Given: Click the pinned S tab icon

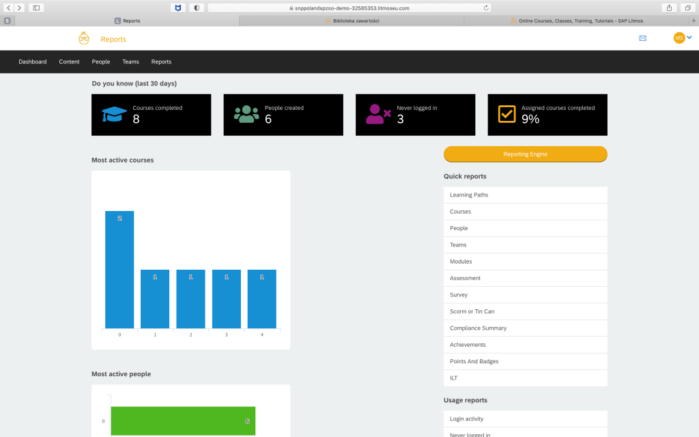Looking at the screenshot, I should pos(7,20).
